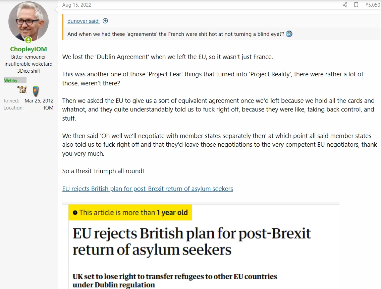
Task: Bookmark this post with the bookmark icon
Action: pyautogui.click(x=356, y=5)
